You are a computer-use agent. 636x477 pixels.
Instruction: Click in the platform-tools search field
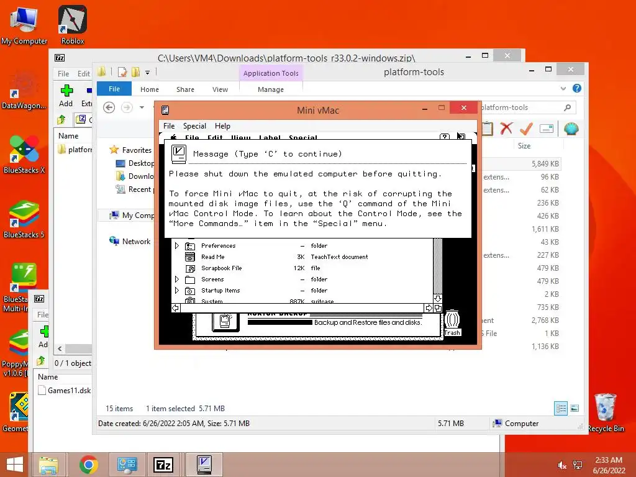[527, 107]
